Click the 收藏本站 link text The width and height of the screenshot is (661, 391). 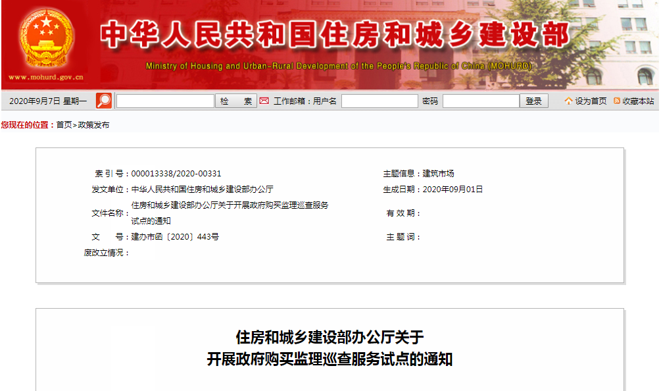[638, 101]
